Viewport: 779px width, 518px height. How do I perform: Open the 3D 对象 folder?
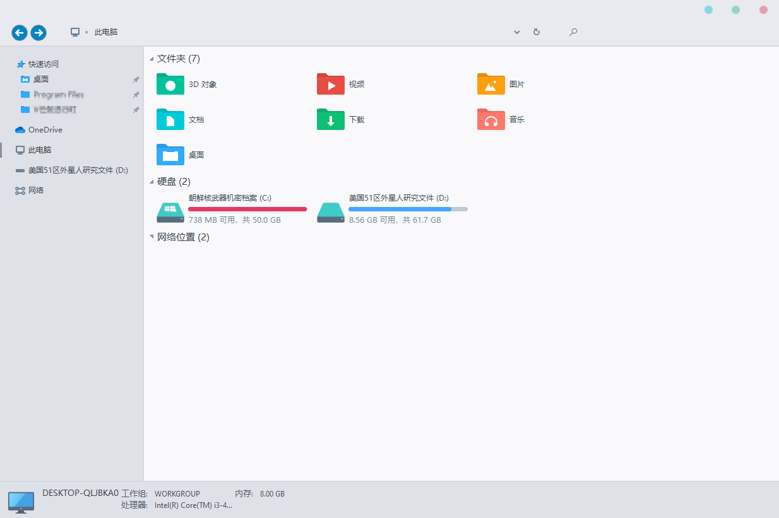click(183, 84)
